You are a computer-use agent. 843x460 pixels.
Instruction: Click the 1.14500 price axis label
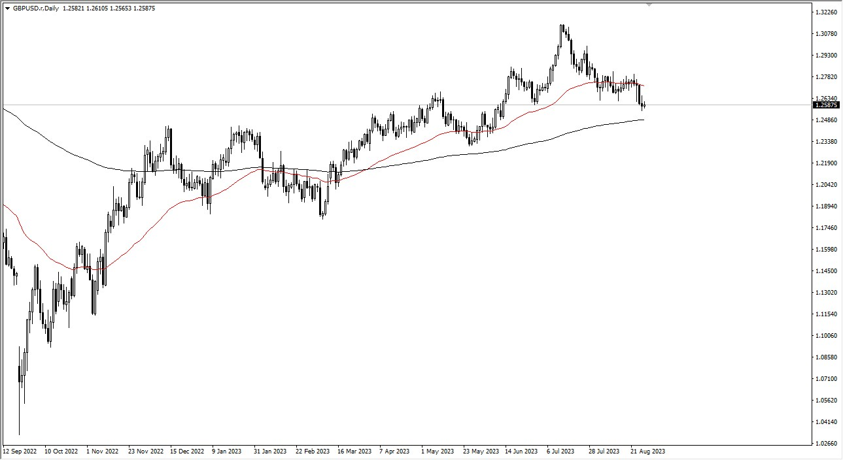(x=826, y=271)
